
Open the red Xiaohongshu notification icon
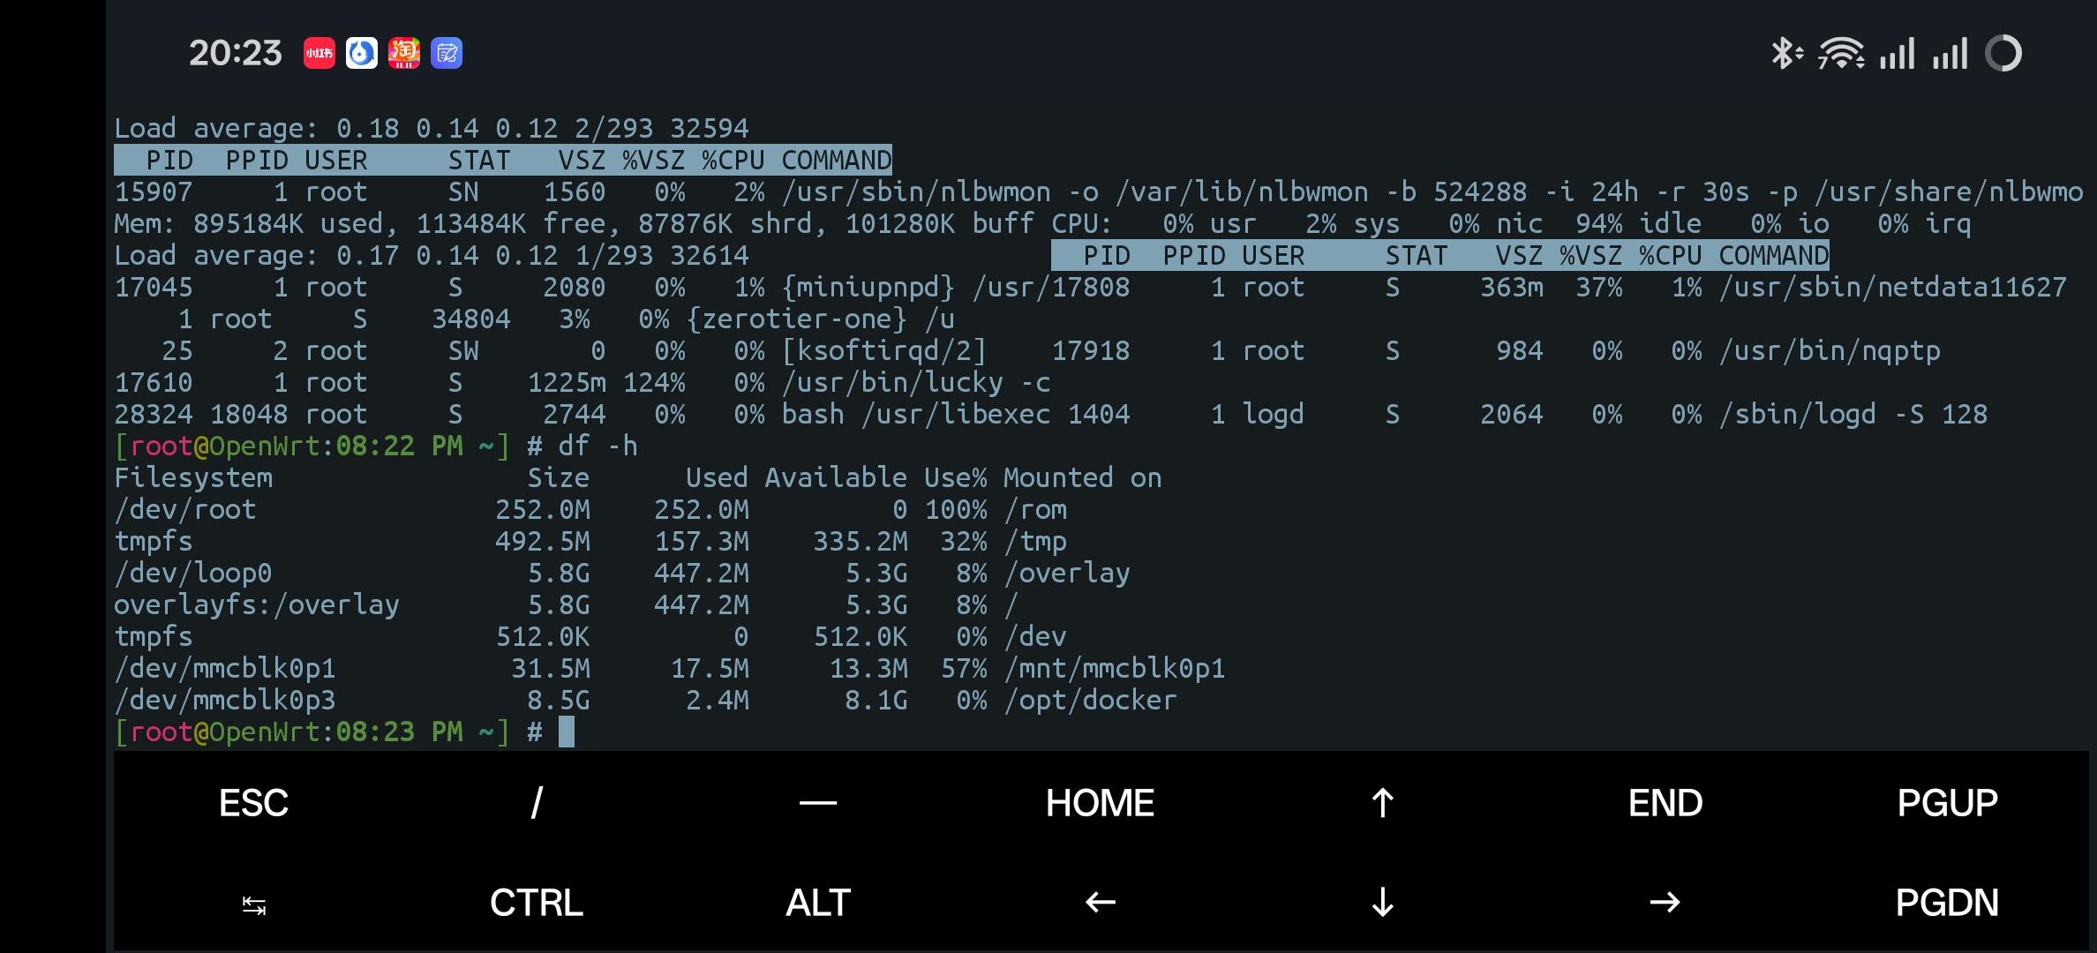click(319, 53)
